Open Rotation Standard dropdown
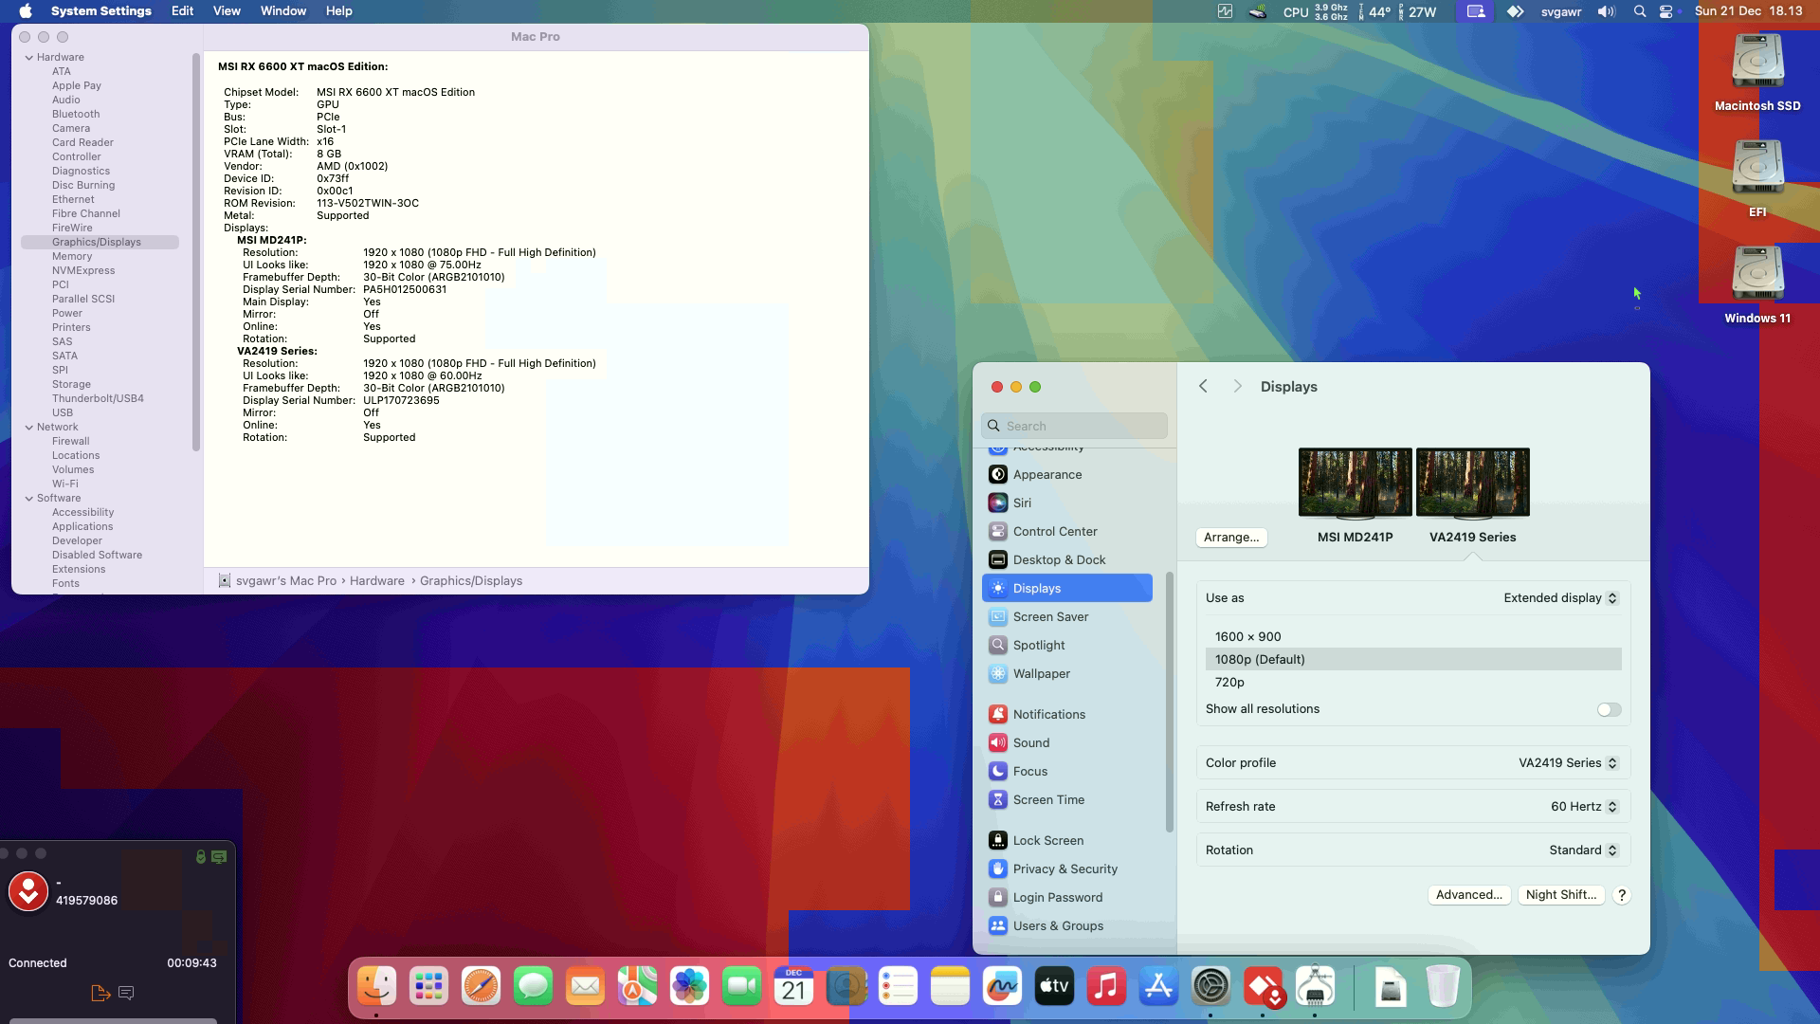This screenshot has width=1820, height=1024. (x=1583, y=850)
